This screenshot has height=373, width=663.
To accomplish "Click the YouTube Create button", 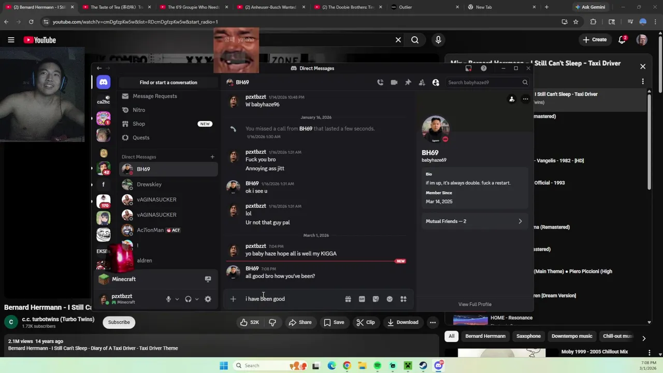I will click(x=595, y=40).
